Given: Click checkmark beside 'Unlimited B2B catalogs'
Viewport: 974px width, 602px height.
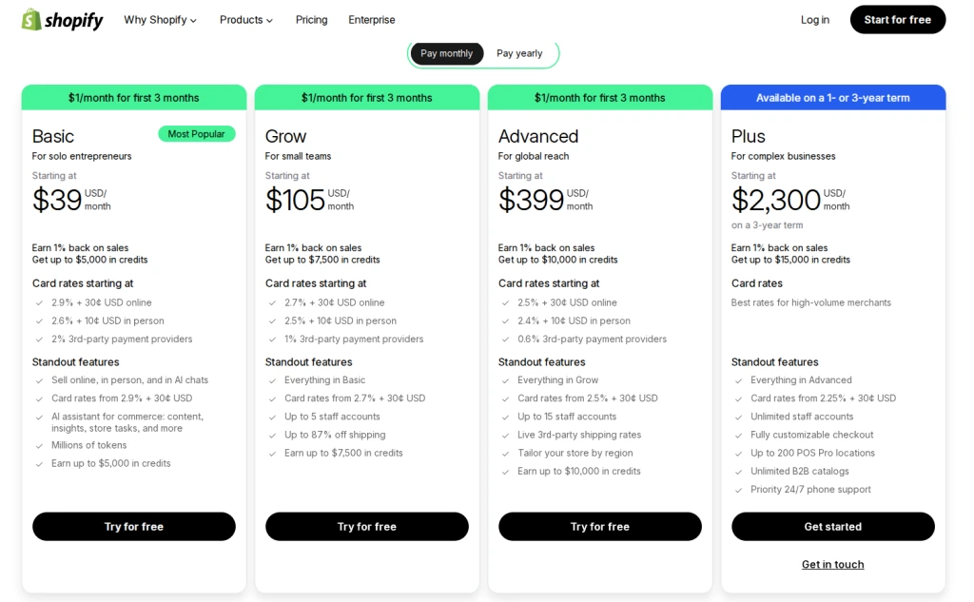Looking at the screenshot, I should [x=738, y=472].
